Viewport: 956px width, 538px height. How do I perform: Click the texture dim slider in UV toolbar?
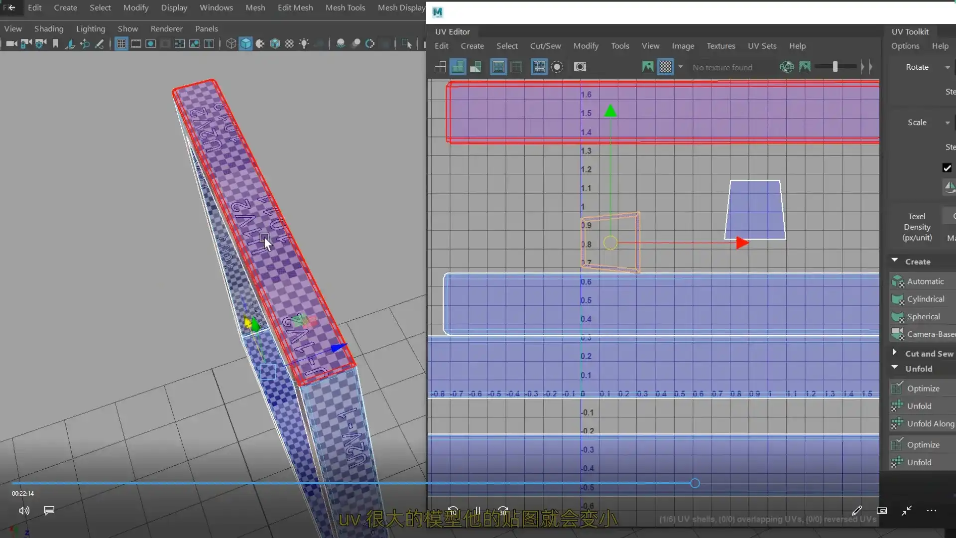click(835, 67)
